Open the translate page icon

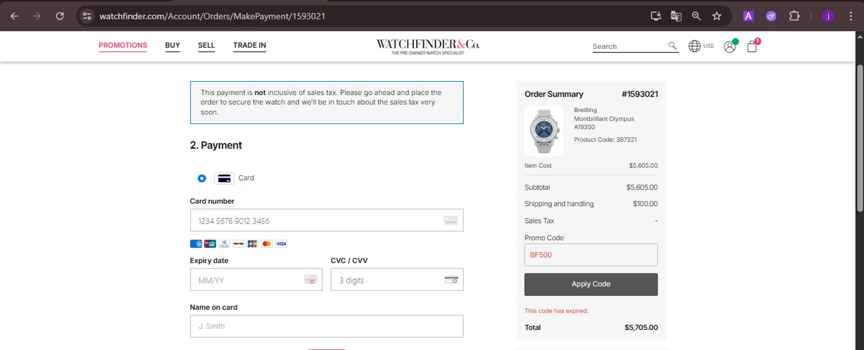[x=676, y=16]
